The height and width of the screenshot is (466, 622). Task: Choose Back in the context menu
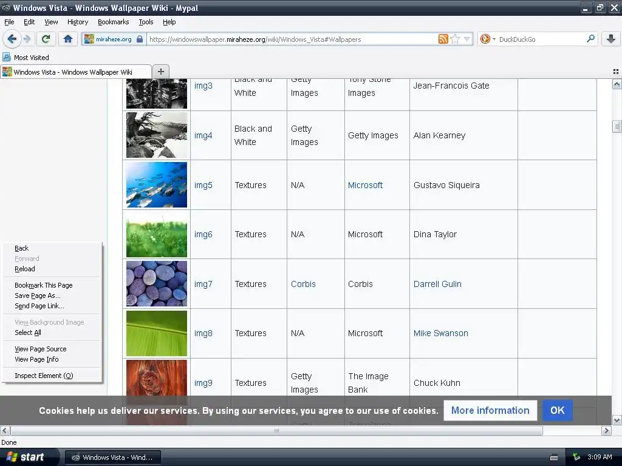tap(52, 248)
